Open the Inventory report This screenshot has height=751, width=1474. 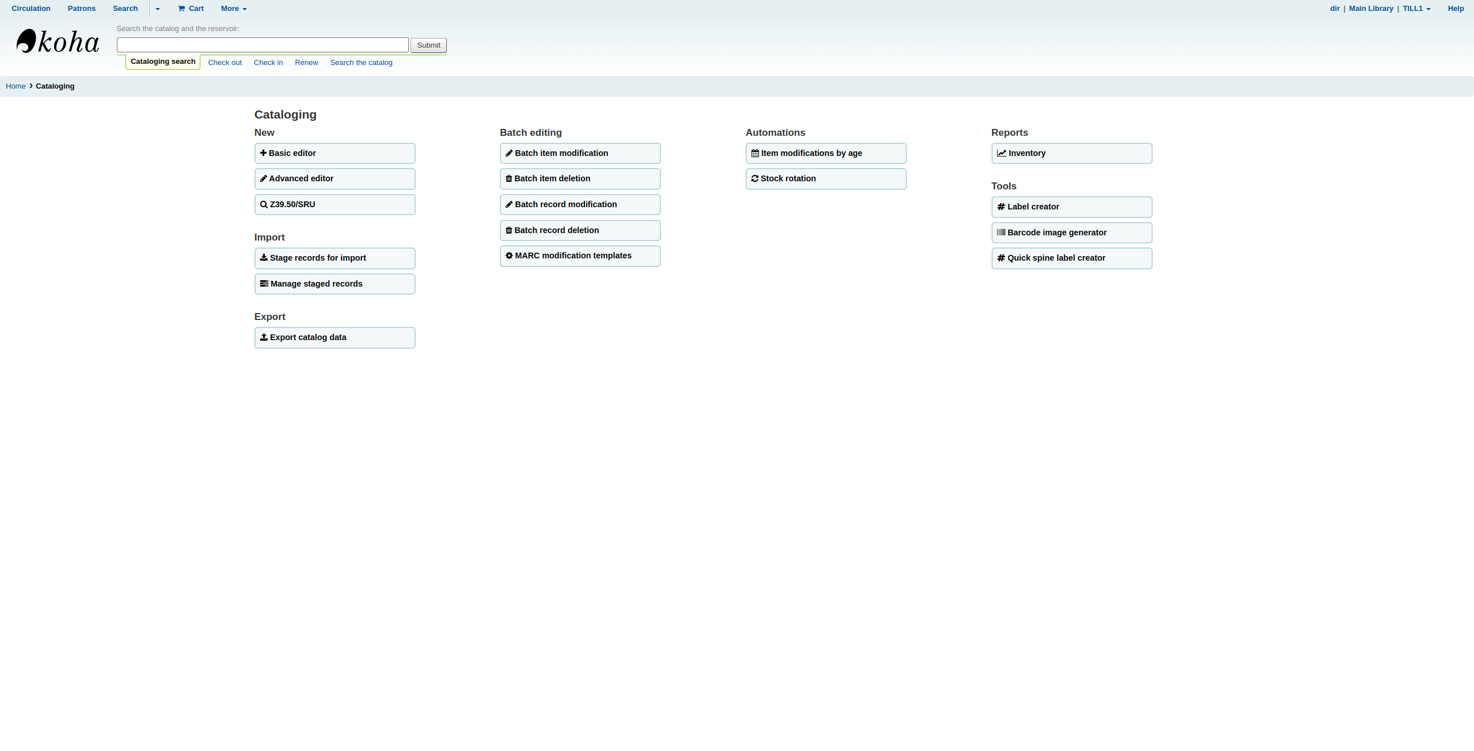1071,153
